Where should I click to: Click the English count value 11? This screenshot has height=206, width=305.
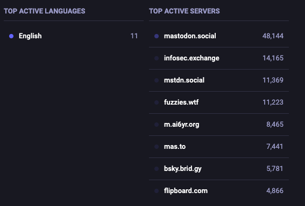click(134, 36)
